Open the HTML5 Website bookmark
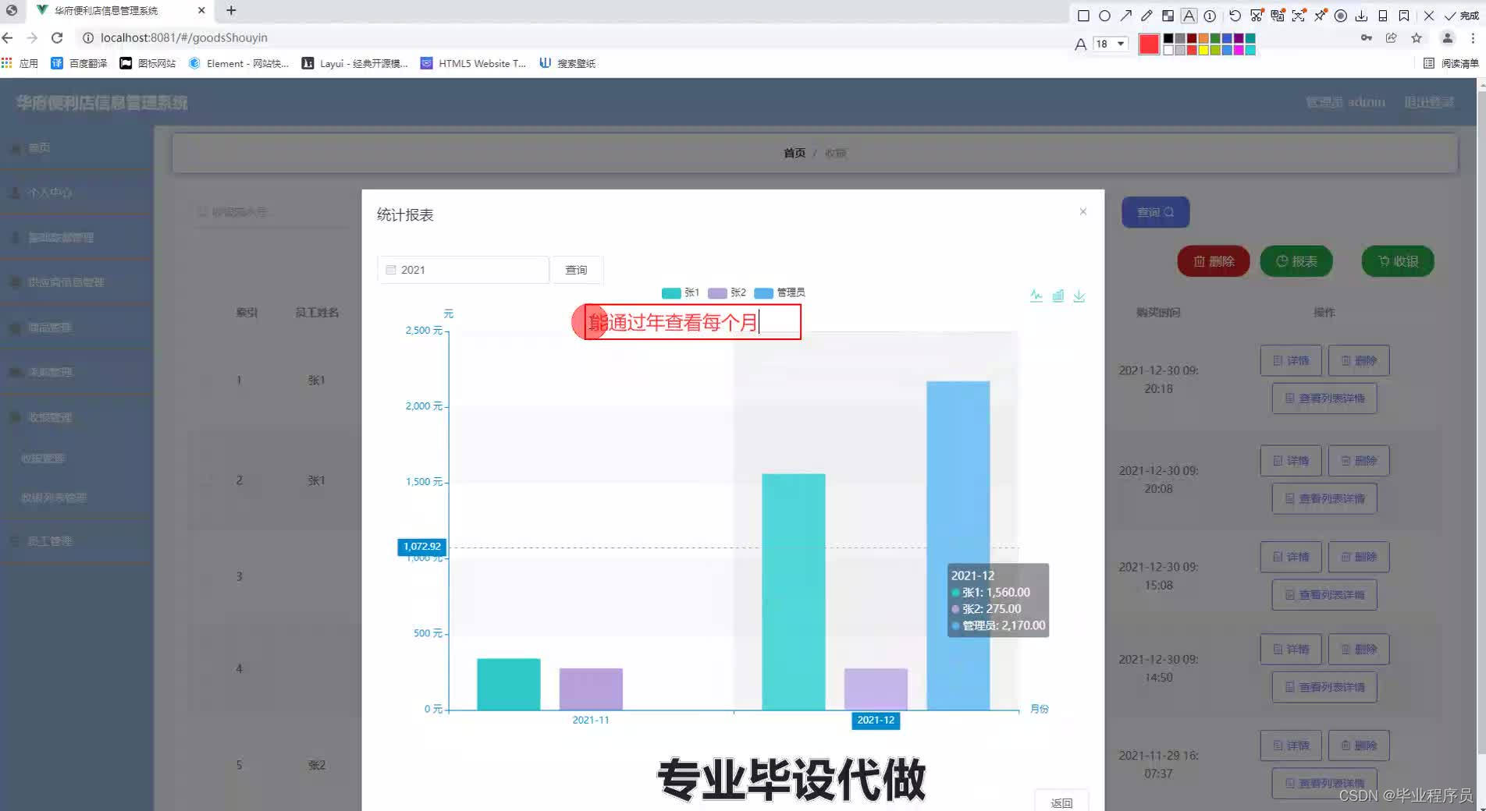This screenshot has height=811, width=1486. pyautogui.click(x=474, y=63)
